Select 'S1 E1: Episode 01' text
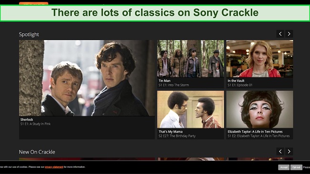The image size is (310, 174). [x=240, y=85]
